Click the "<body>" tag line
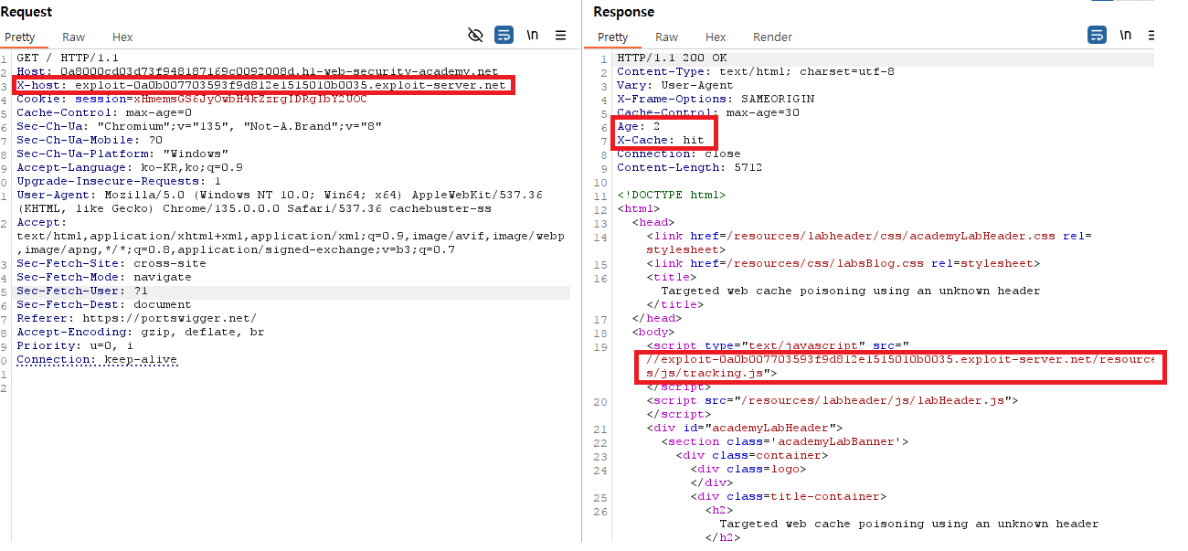This screenshot has height=551, width=1188. [x=653, y=332]
